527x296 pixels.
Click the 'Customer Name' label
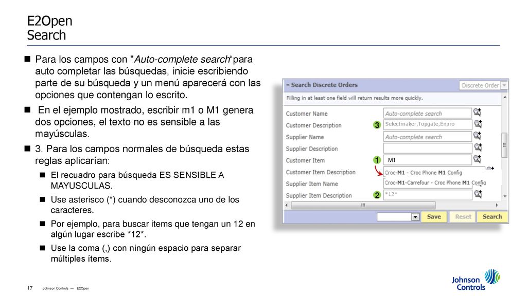[307, 114]
